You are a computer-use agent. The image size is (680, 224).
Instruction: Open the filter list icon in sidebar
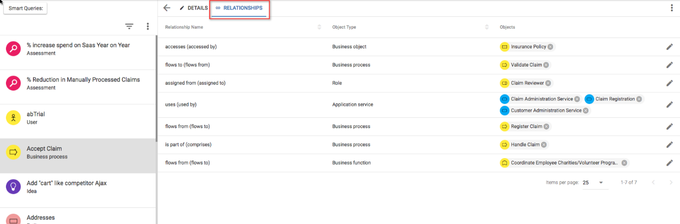(129, 27)
